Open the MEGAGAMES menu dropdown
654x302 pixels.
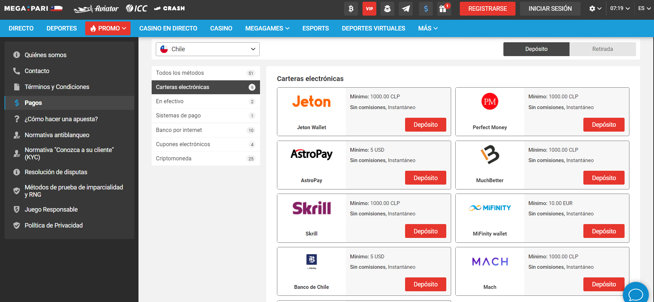tap(267, 28)
